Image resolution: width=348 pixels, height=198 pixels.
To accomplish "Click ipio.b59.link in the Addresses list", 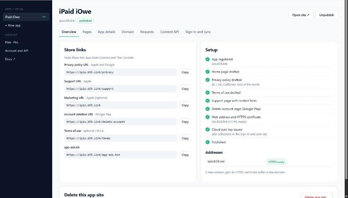I will click(x=216, y=162).
